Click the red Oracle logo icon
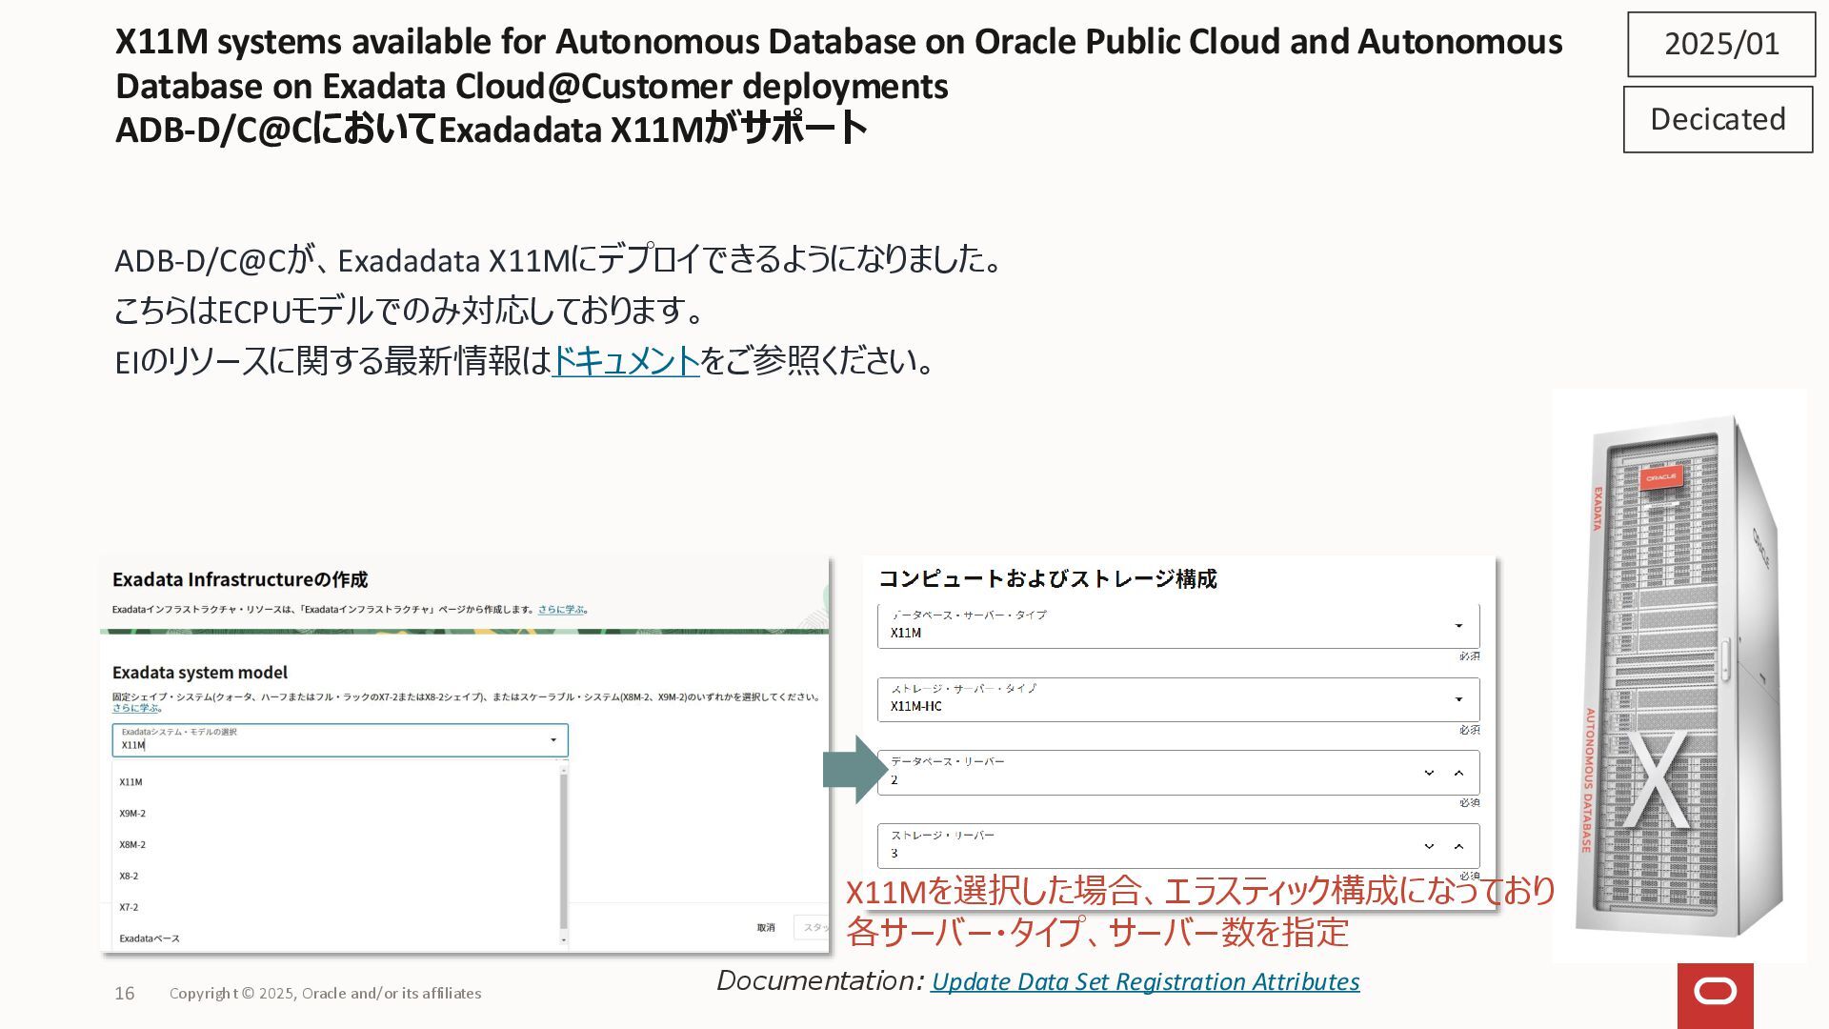 (x=1716, y=995)
